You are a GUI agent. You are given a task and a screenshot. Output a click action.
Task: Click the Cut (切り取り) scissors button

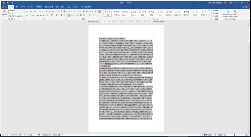tap(11, 11)
